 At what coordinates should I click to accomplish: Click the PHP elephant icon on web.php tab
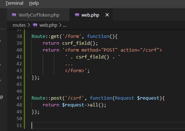point(77,15)
